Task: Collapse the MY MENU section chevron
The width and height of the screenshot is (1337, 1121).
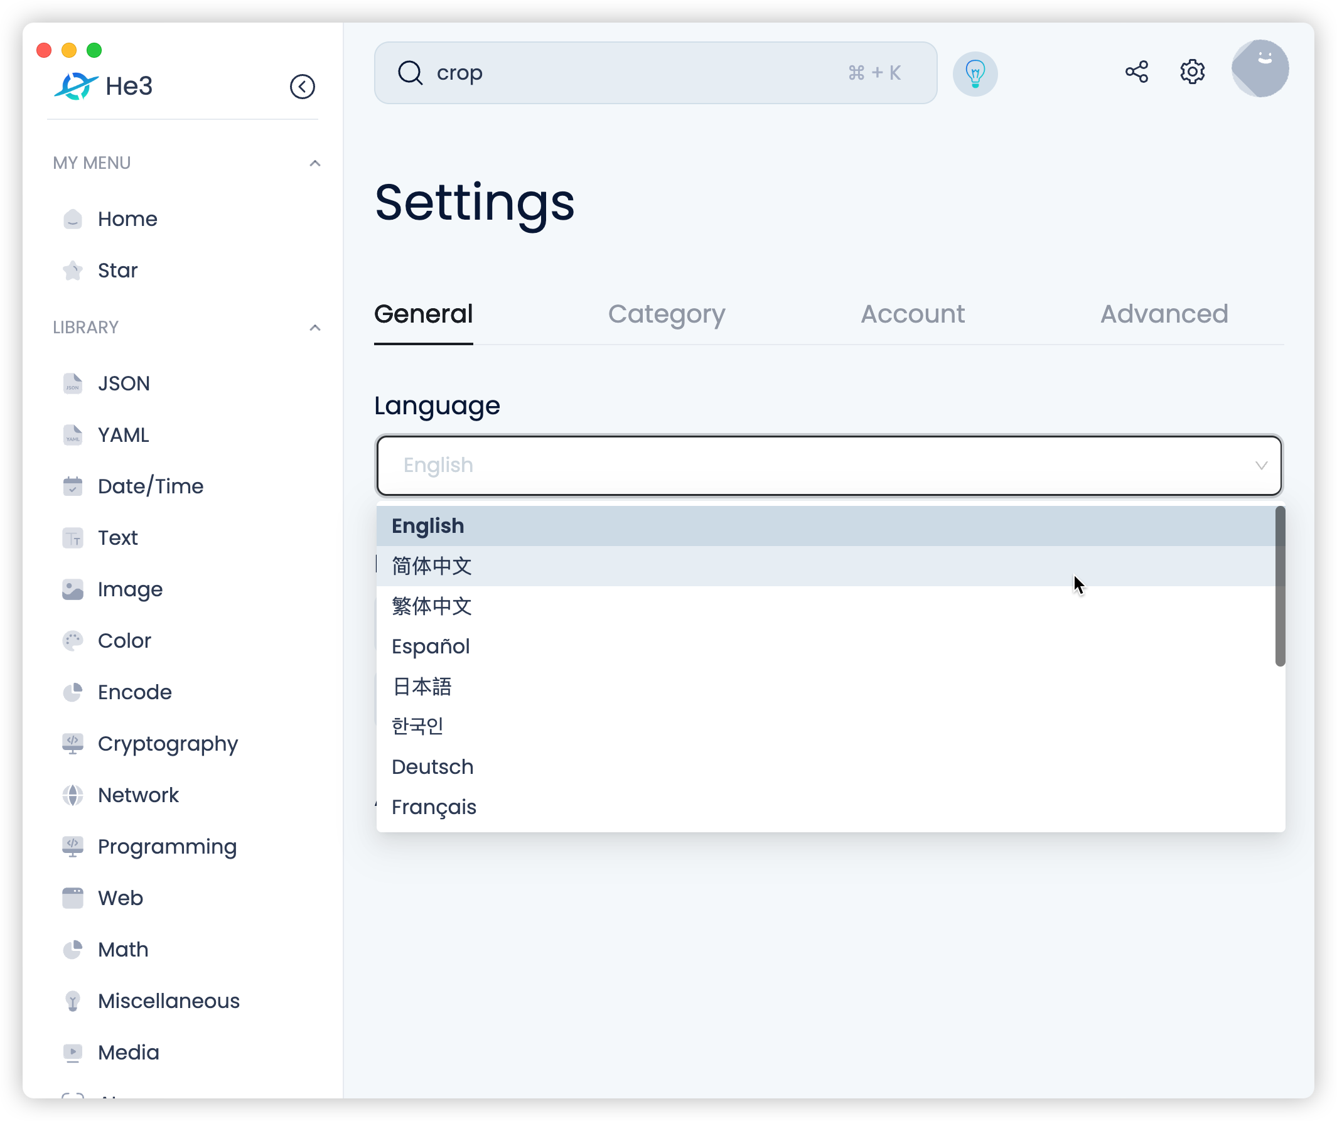Action: (314, 164)
